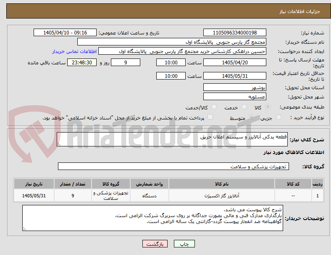Click the تعداد / مقدار column header
Screen dimensions: 331x255
pyautogui.click(x=73, y=184)
